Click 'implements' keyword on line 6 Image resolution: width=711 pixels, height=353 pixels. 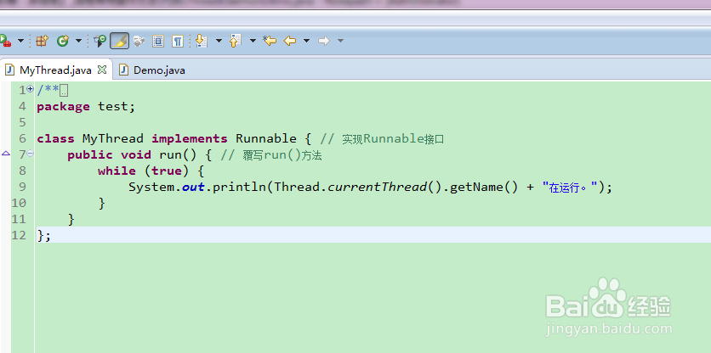(190, 139)
